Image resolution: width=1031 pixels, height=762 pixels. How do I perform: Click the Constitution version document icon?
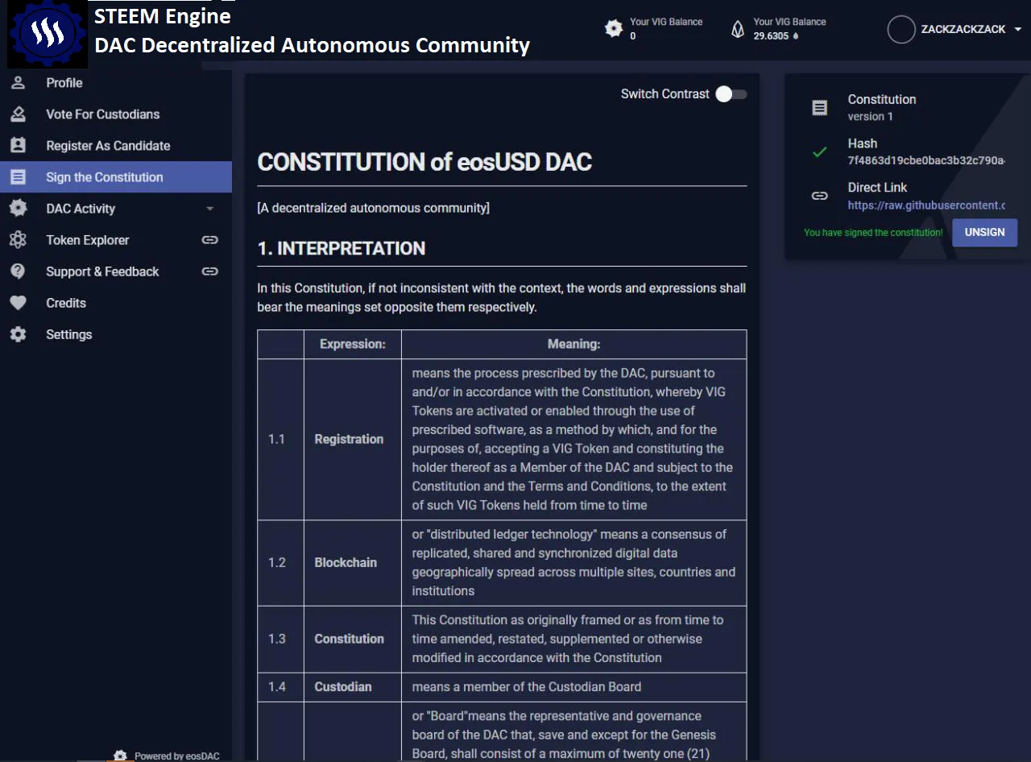pos(819,108)
